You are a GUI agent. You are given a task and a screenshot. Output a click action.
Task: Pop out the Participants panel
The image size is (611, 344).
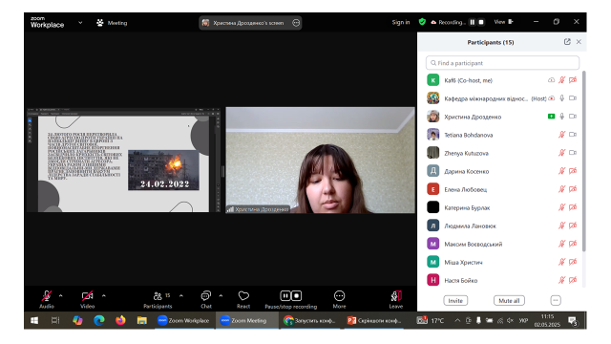(x=567, y=42)
